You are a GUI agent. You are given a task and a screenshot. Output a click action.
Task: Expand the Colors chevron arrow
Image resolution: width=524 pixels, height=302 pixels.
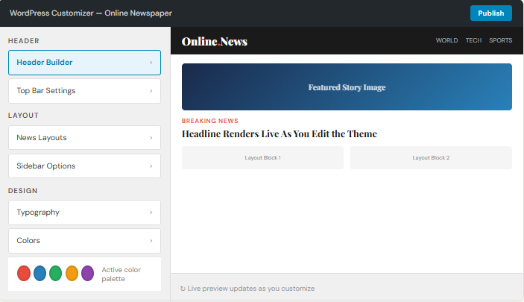click(151, 241)
